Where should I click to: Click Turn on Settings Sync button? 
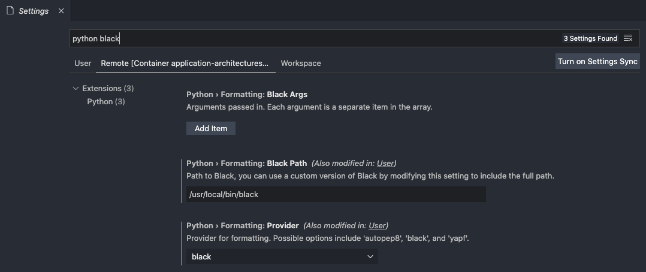(x=597, y=61)
